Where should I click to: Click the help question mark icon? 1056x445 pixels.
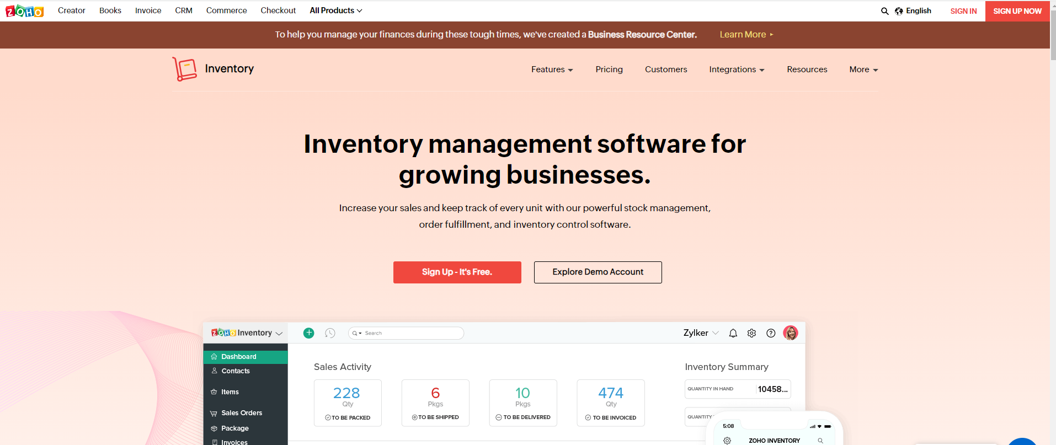pos(771,333)
